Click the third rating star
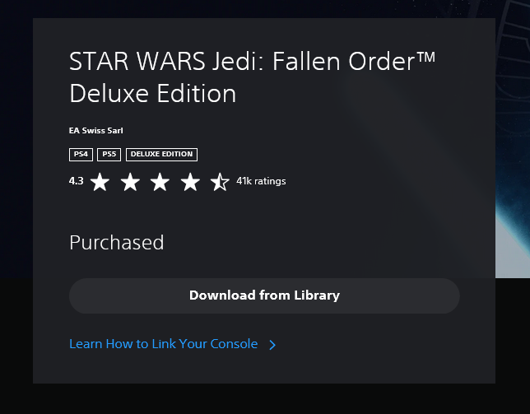 coord(160,182)
